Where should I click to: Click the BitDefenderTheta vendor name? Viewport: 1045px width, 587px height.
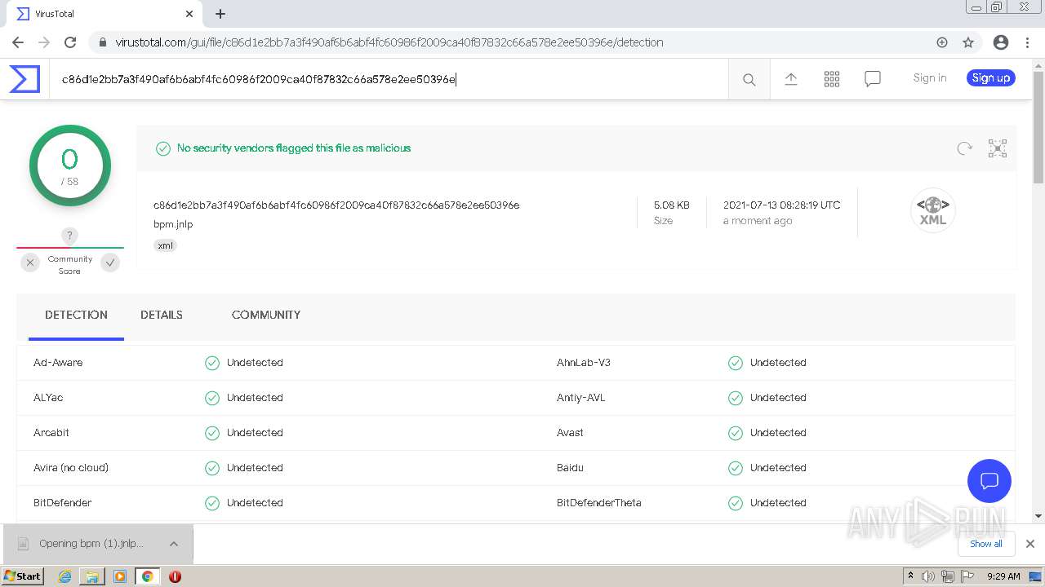pos(599,503)
